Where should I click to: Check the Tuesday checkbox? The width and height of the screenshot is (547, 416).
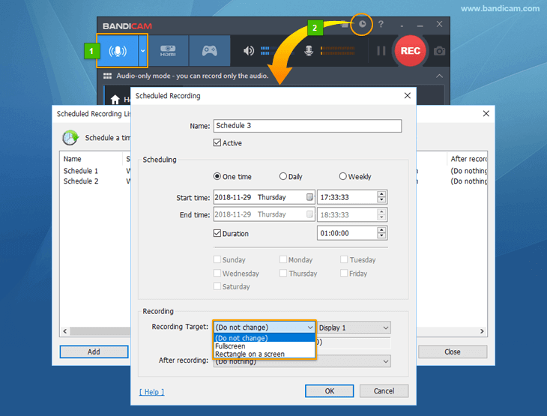coord(344,259)
